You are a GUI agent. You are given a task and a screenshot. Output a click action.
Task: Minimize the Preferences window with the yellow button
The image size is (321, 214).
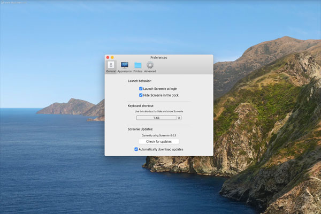(x=112, y=57)
